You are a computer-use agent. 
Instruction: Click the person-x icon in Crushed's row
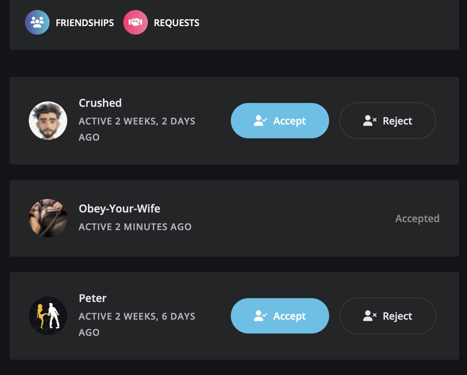coord(370,121)
